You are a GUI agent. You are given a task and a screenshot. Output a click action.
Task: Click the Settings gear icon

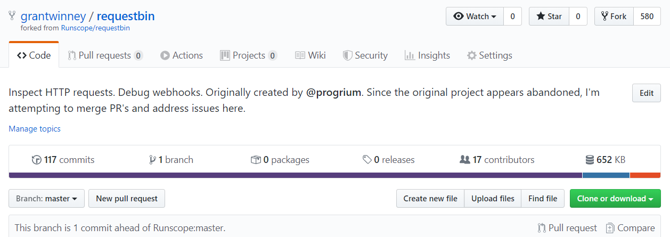[471, 55]
